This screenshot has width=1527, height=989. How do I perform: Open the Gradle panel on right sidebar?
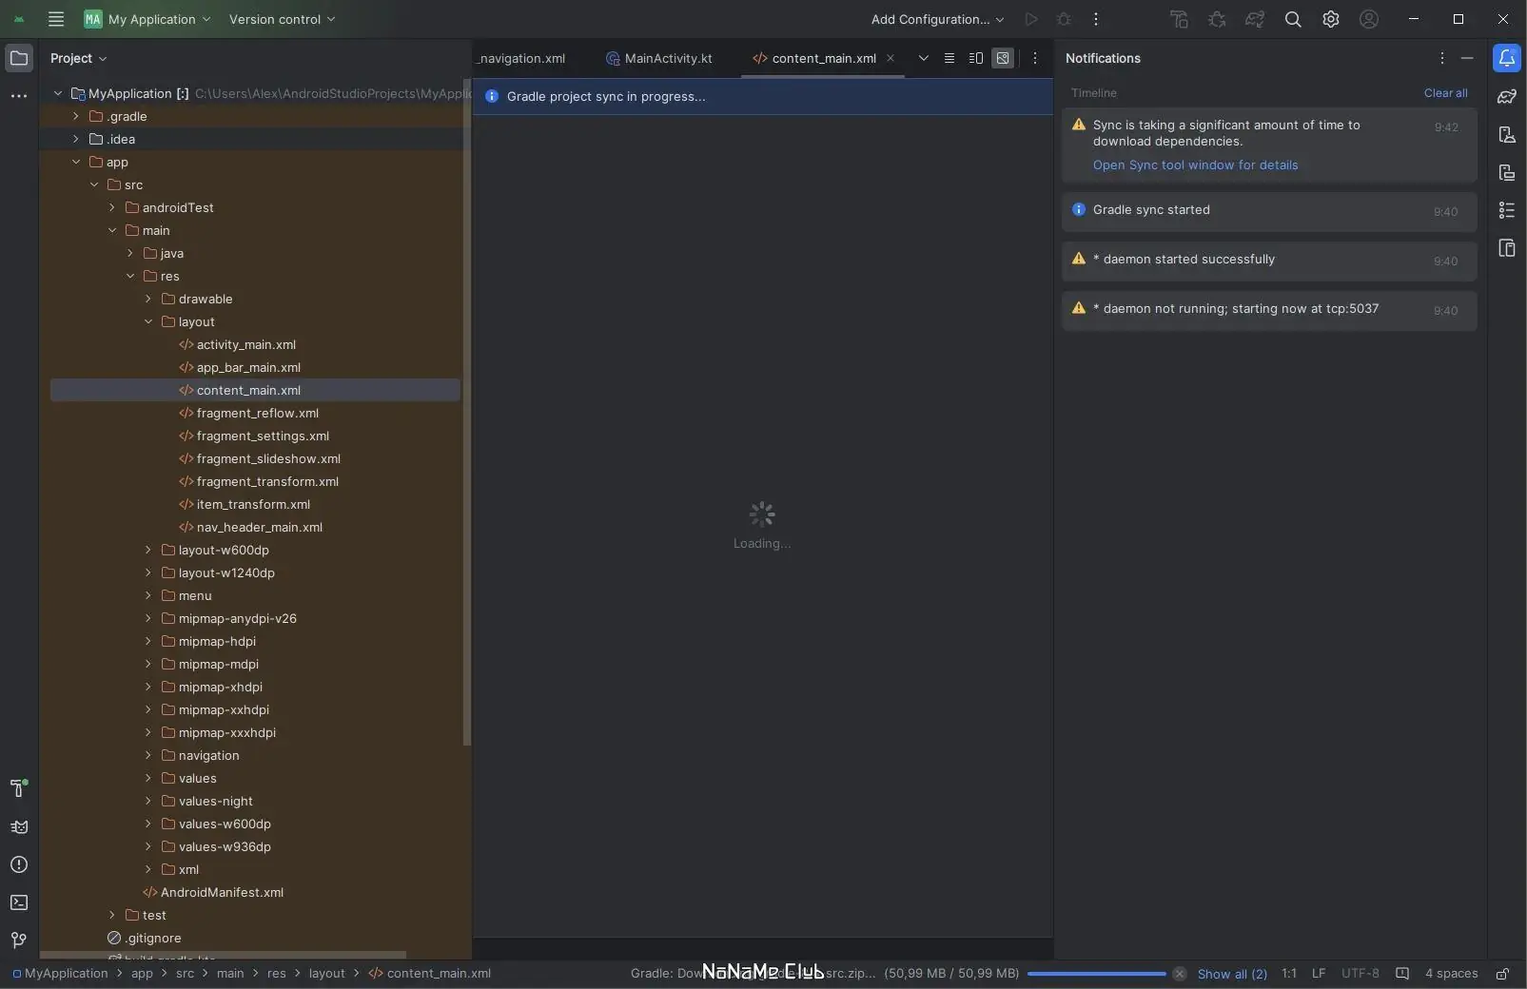(x=1507, y=96)
